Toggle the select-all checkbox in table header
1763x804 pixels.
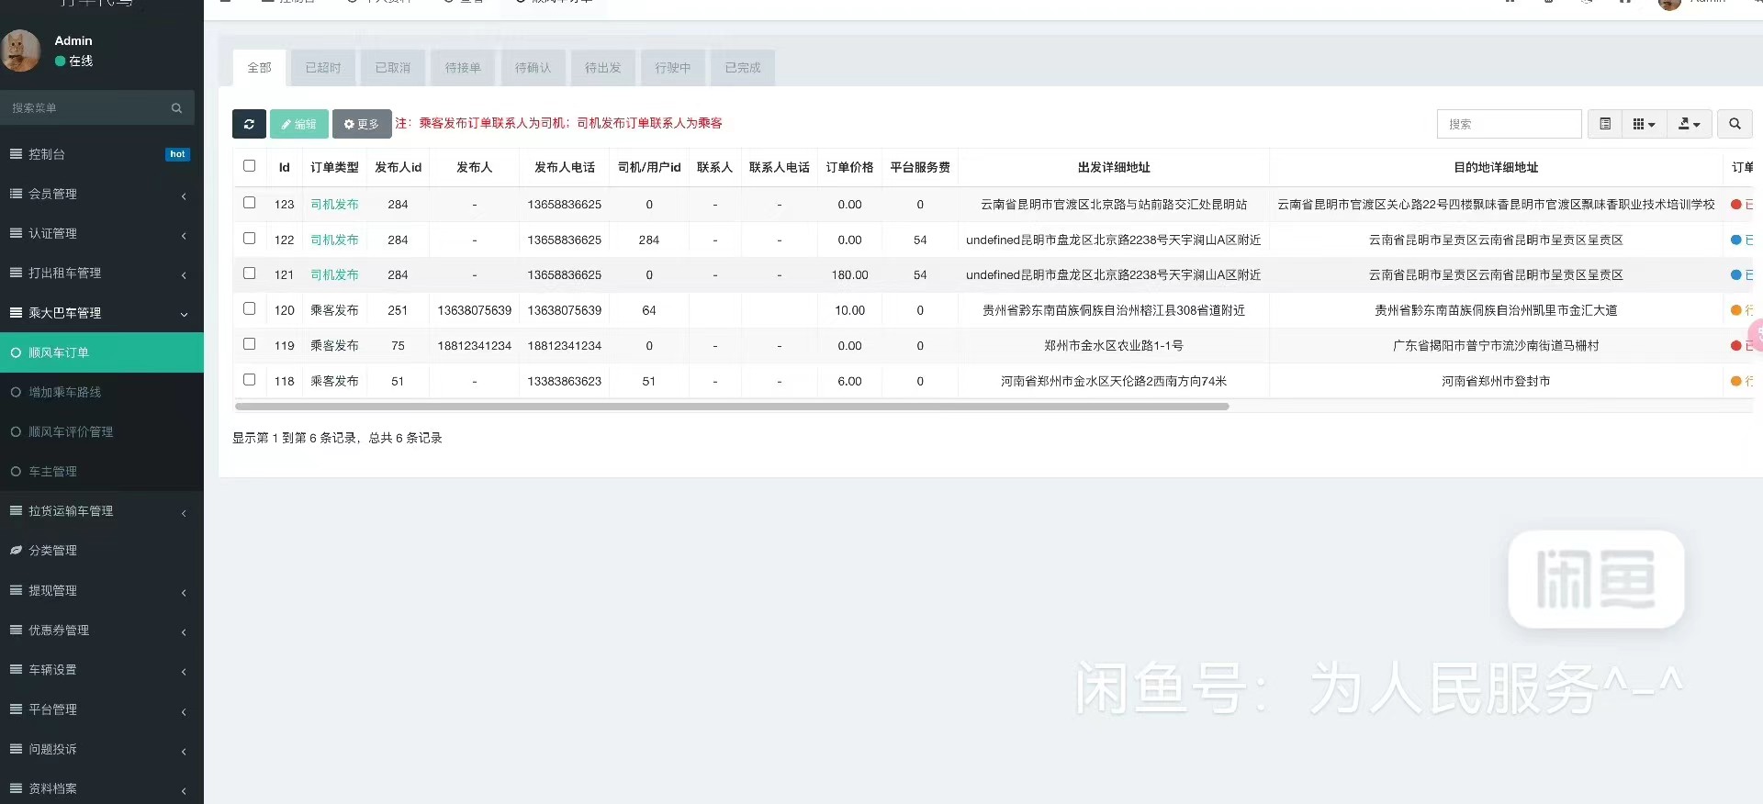point(249,166)
